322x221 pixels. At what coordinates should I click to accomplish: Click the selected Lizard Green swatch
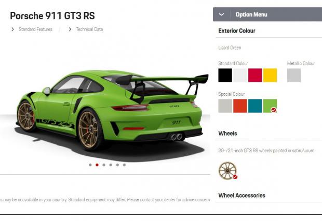pos(270,106)
